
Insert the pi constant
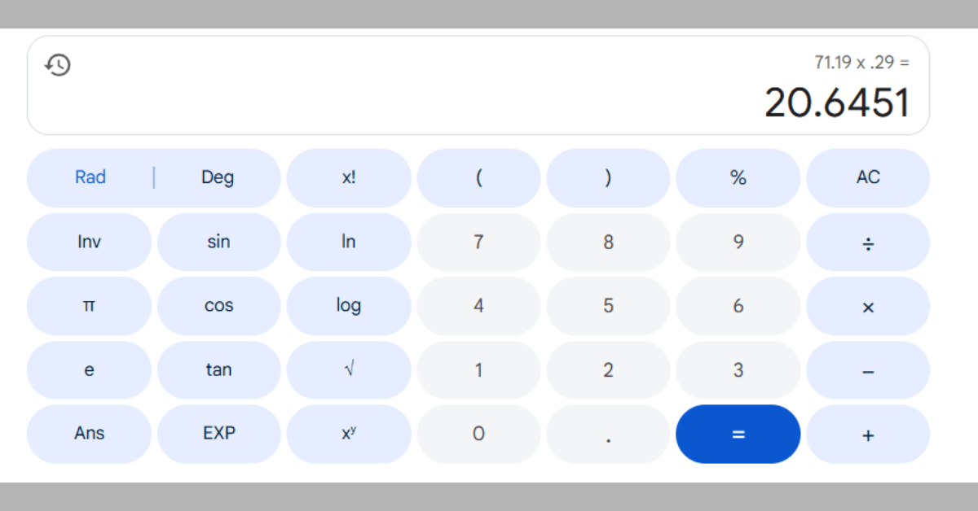89,306
